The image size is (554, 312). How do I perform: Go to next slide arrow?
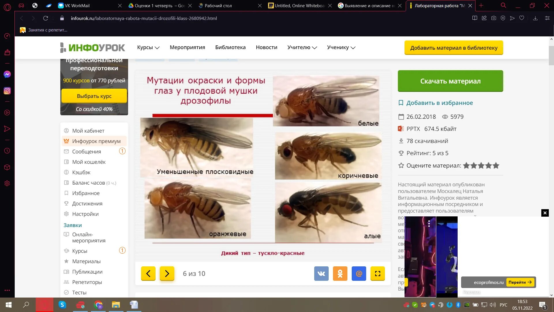(x=167, y=273)
